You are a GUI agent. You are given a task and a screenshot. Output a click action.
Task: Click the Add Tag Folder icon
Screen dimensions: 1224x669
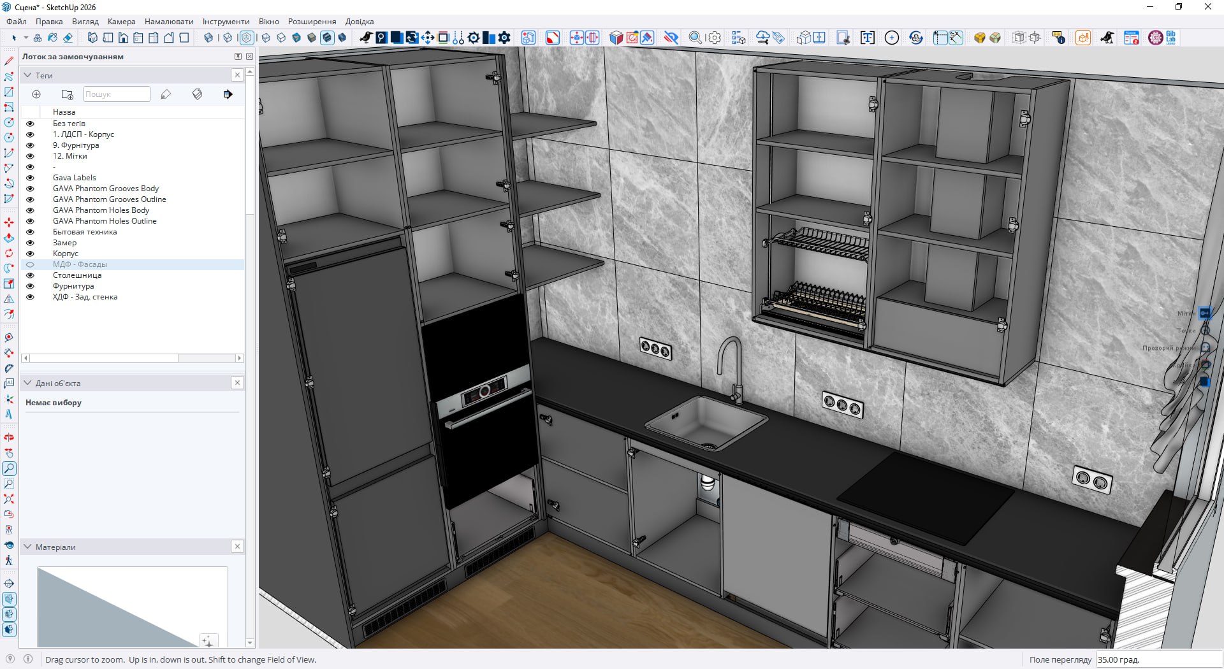[67, 94]
